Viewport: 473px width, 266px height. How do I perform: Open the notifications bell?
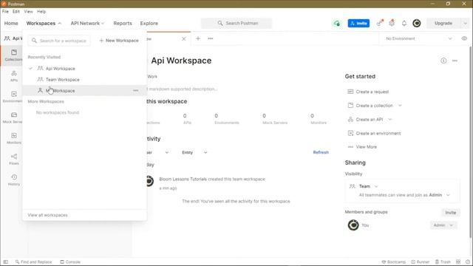404,23
